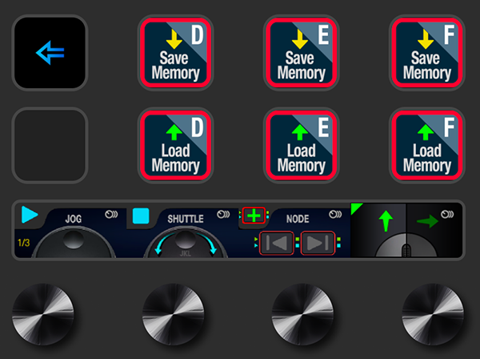The width and height of the screenshot is (480, 359).
Task: Click the blank button under the back arrow
Action: tap(50, 145)
